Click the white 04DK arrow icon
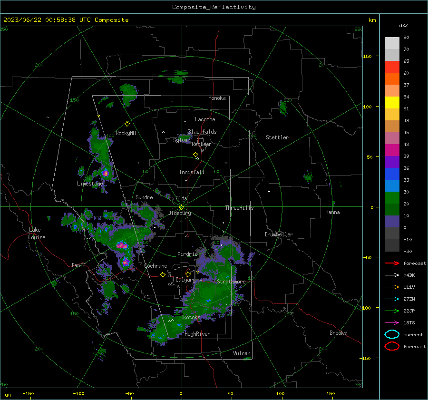428x400 pixels. point(392,275)
